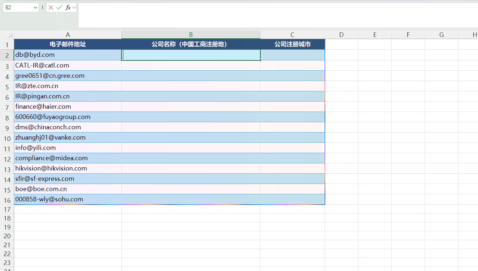Select the cell dms@chinaconch.com

click(x=68, y=127)
